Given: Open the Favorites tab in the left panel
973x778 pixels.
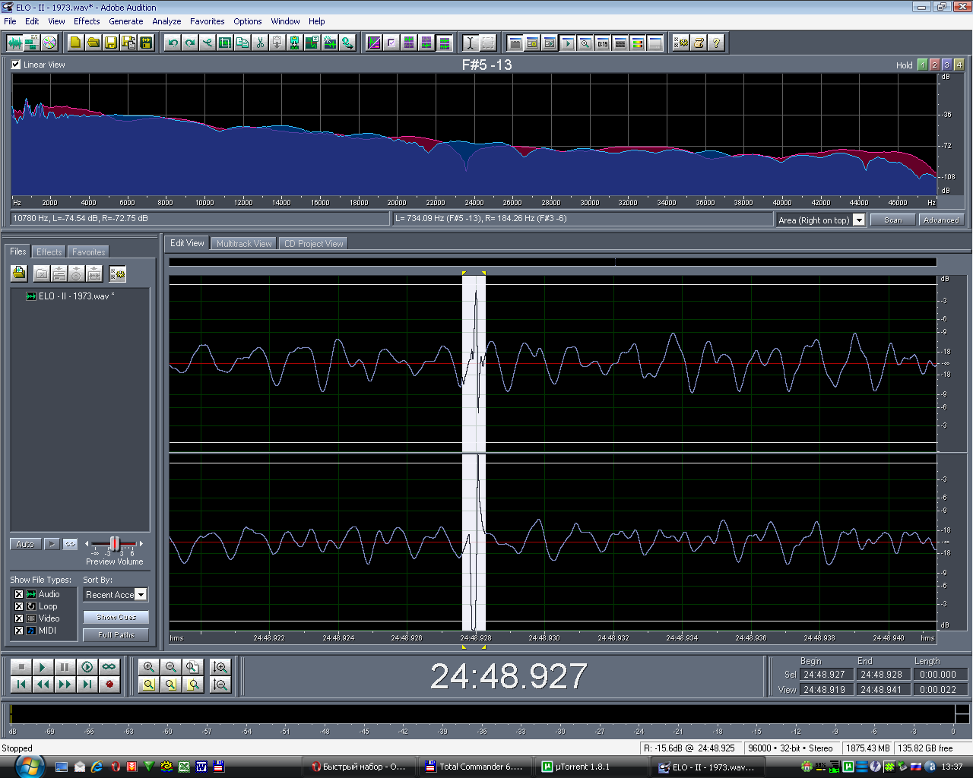Looking at the screenshot, I should coord(88,252).
